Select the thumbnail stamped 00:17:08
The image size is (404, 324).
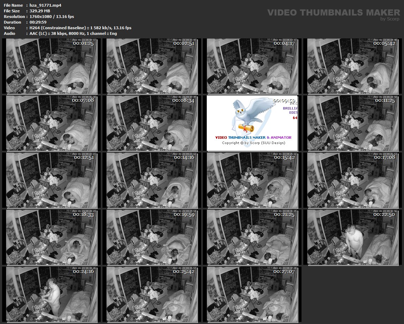[353, 180]
